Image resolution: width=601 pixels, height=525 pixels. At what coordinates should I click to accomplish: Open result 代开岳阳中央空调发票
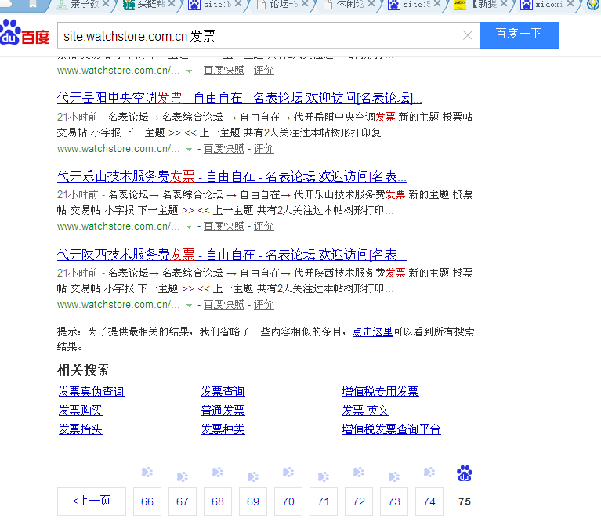pos(240,98)
